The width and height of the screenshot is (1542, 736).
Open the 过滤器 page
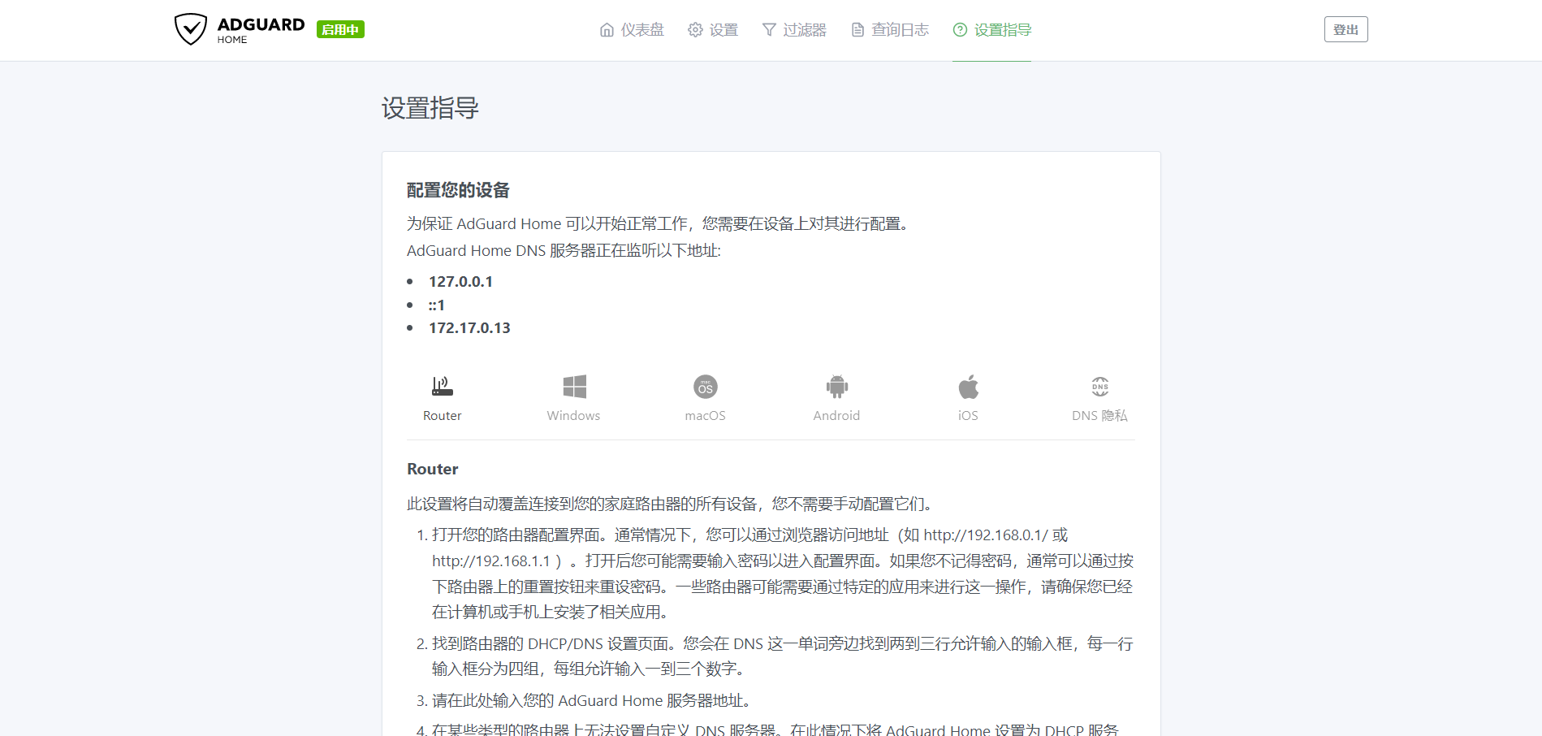click(805, 29)
